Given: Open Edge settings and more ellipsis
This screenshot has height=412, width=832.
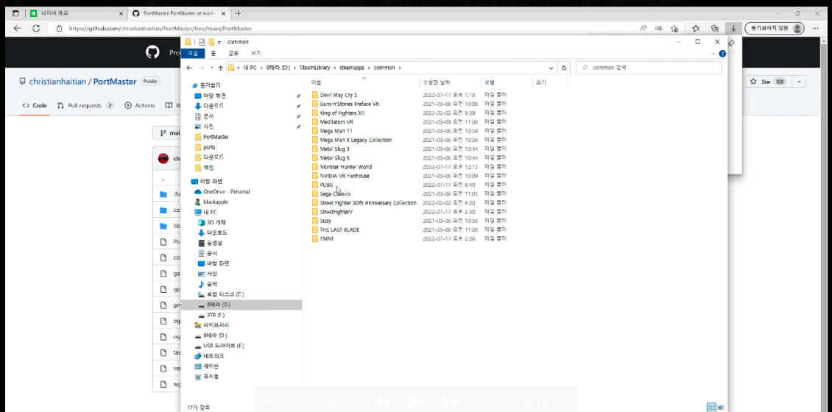Looking at the screenshot, I should (815, 28).
